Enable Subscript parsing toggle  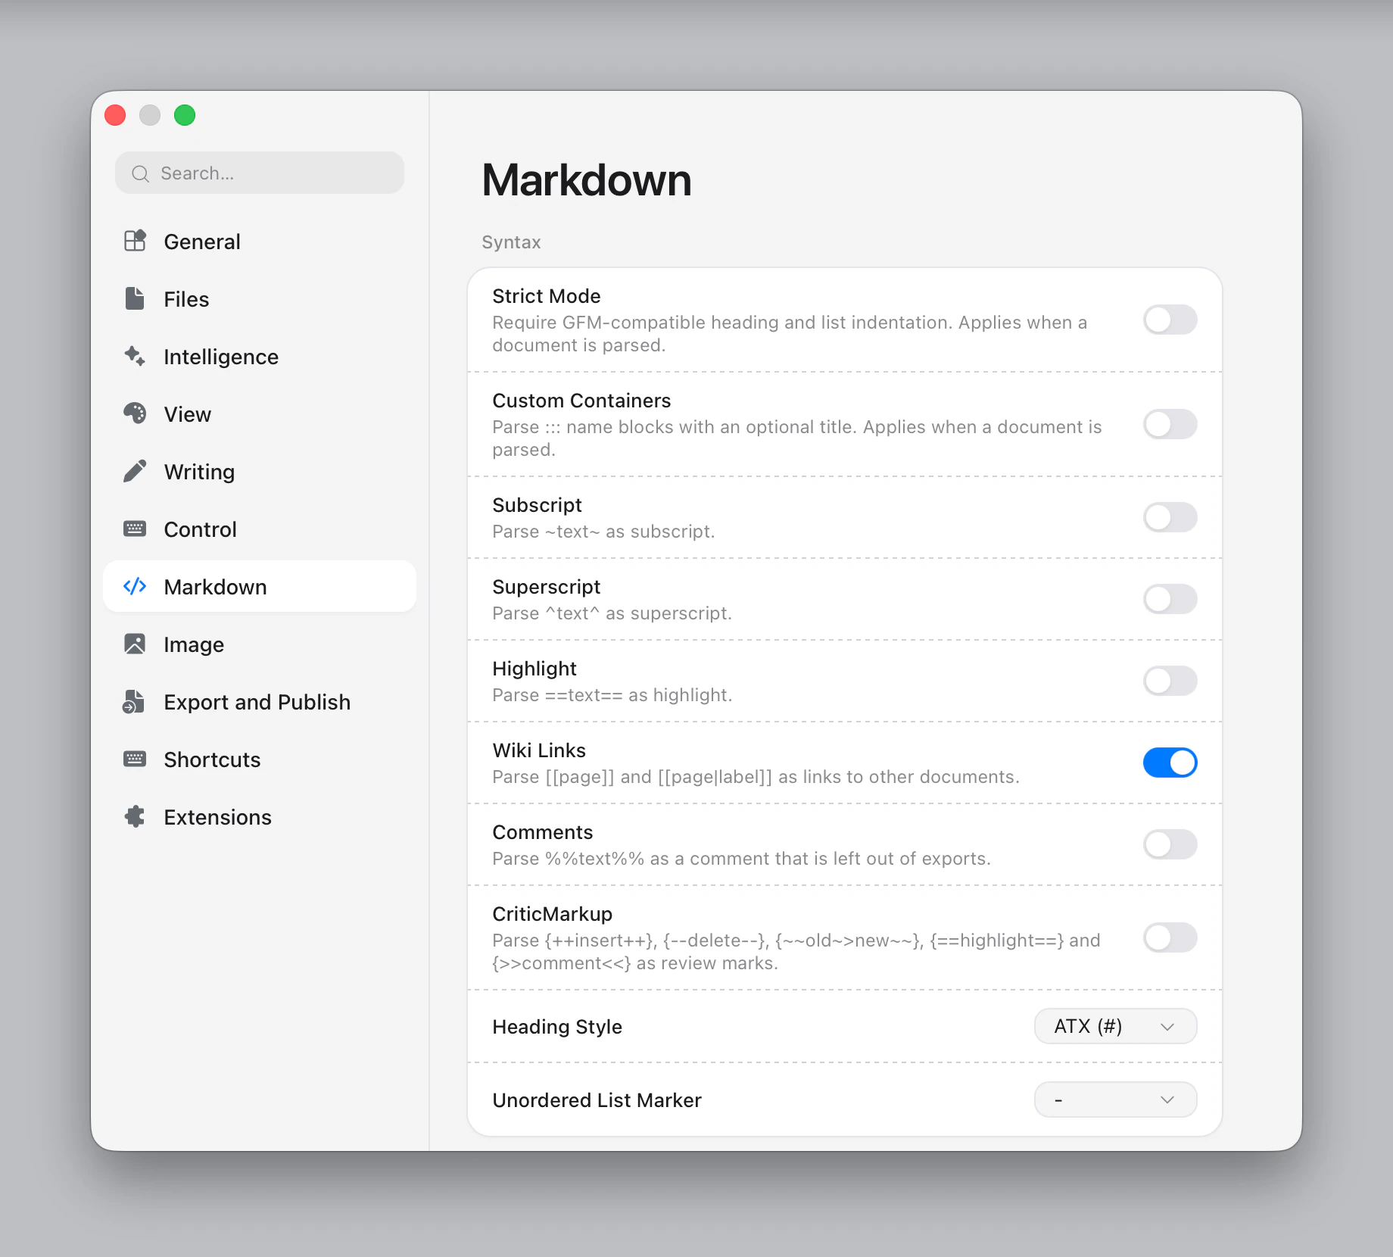coord(1170,517)
